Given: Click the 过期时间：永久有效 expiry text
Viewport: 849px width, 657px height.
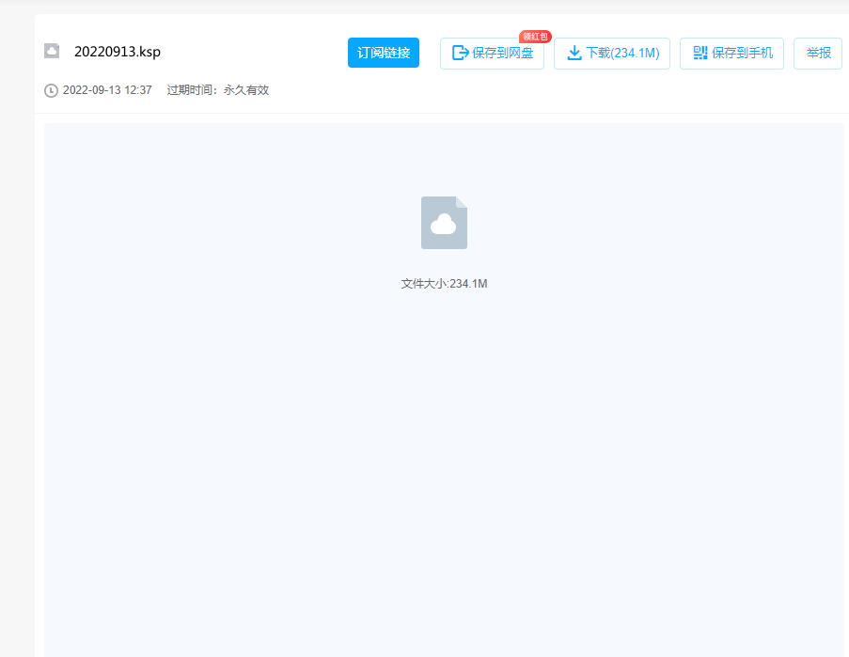Looking at the screenshot, I should pyautogui.click(x=218, y=90).
